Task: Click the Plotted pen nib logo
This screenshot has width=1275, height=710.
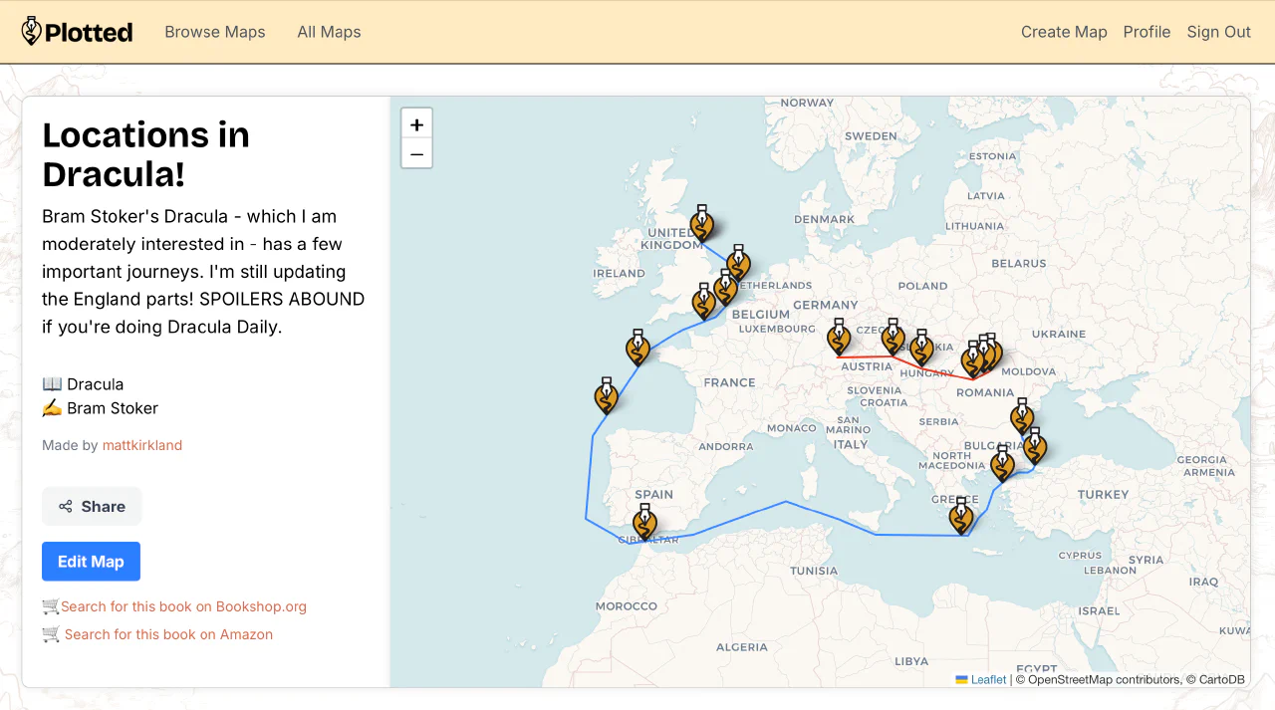Action: [29, 31]
